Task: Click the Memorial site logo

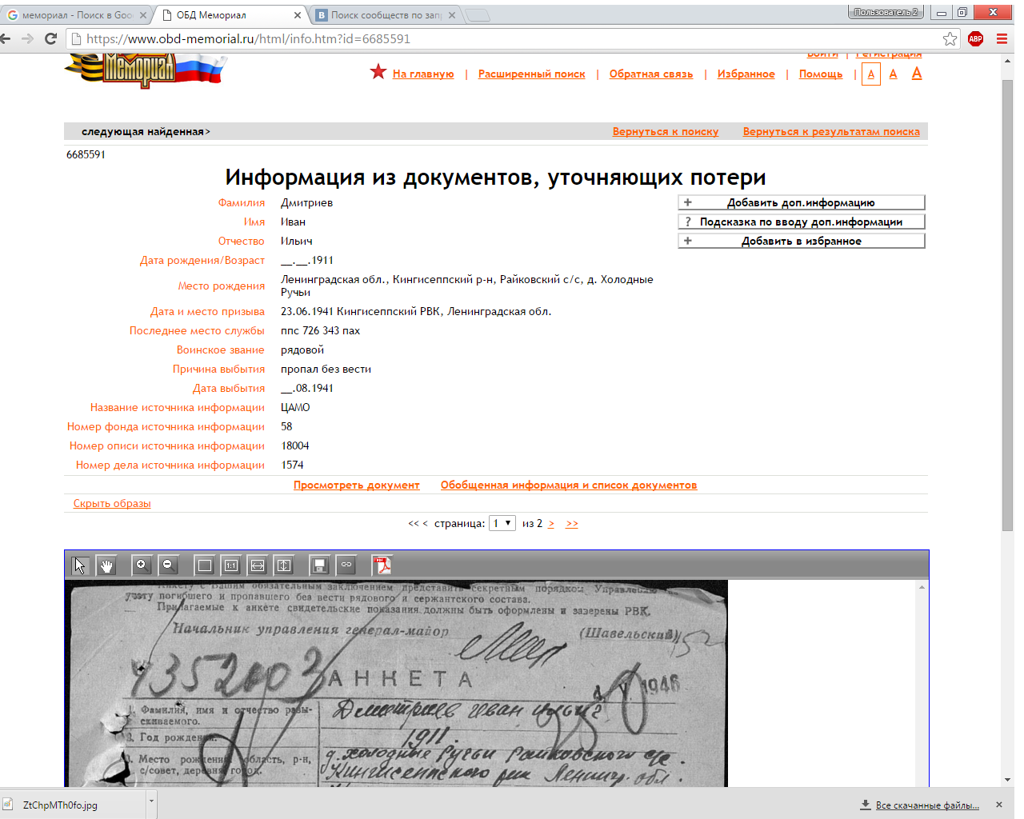Action: click(x=146, y=70)
